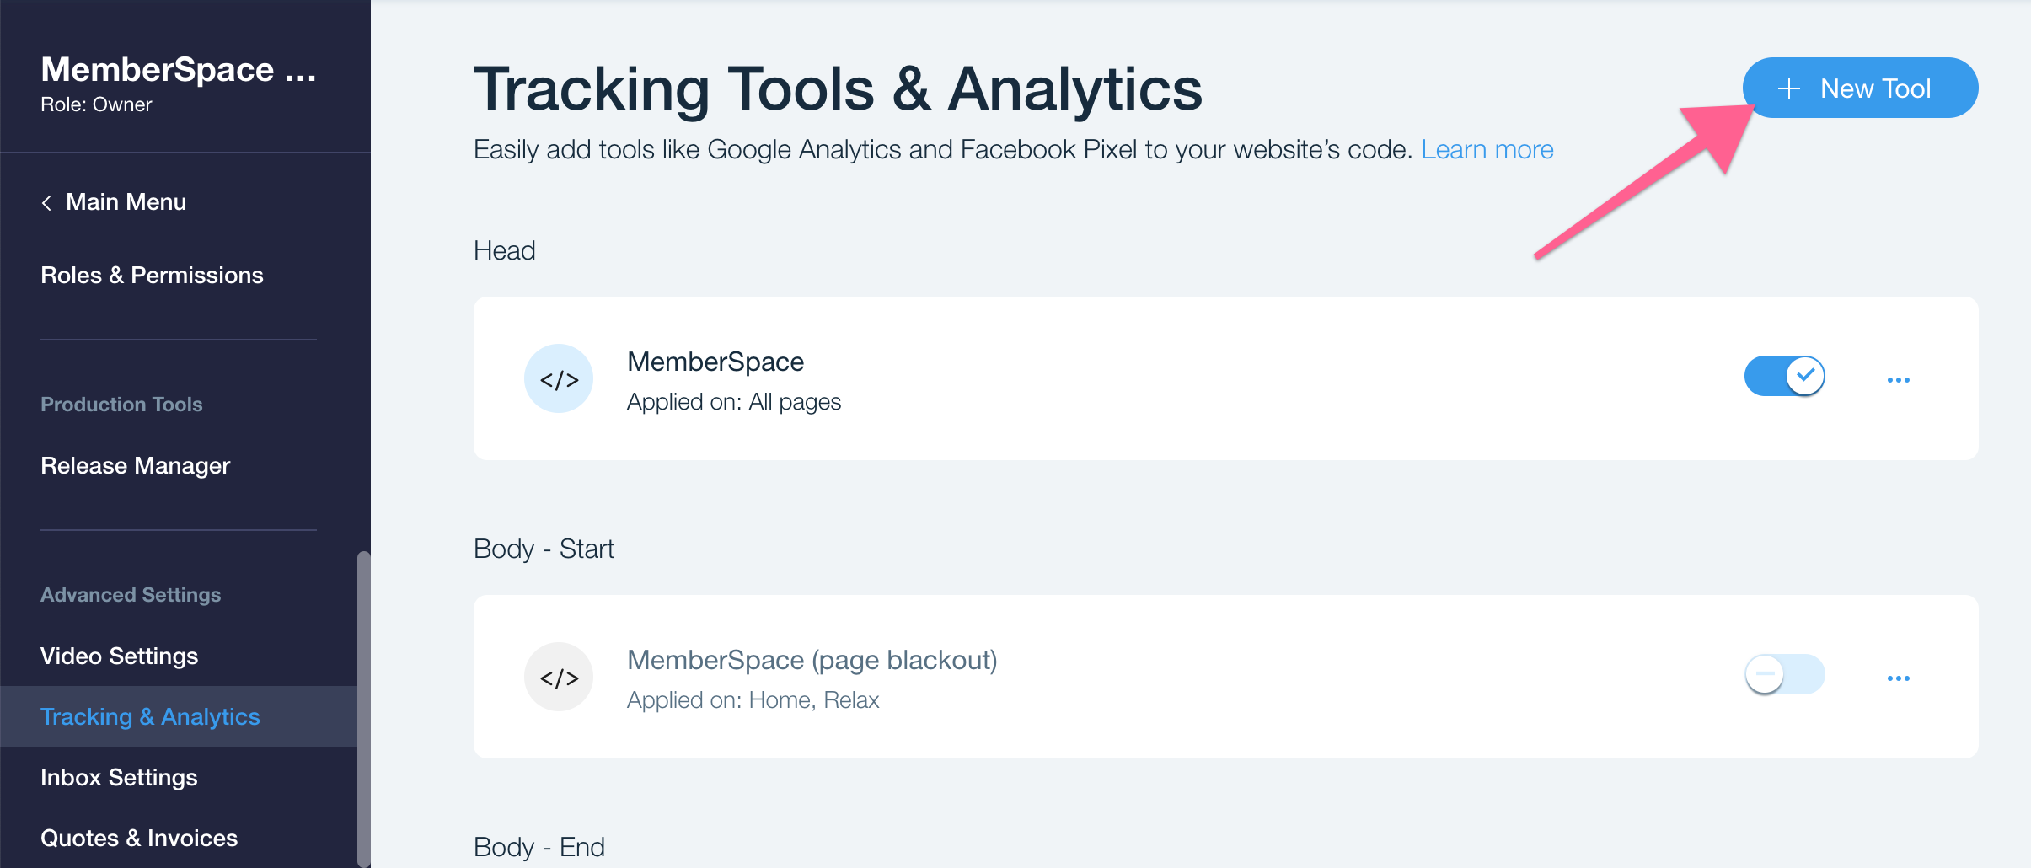Click the MemberSpace (page blackout) tool name
2031x868 pixels.
tap(812, 660)
